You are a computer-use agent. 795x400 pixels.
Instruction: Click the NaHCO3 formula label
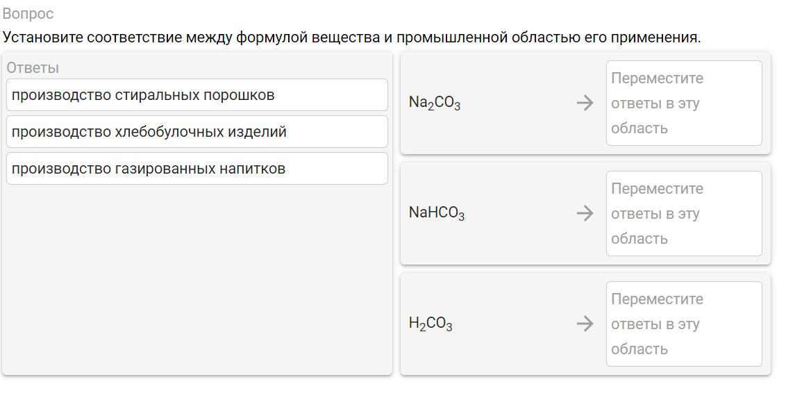(x=437, y=213)
